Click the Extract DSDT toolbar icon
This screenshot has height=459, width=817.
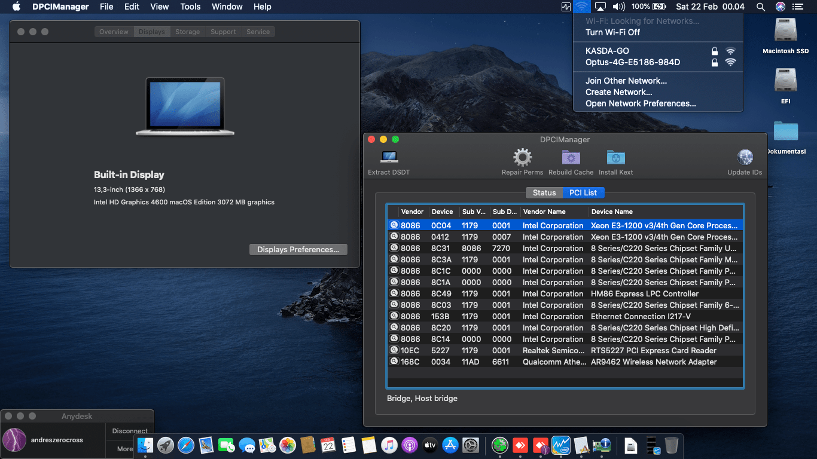coord(389,157)
